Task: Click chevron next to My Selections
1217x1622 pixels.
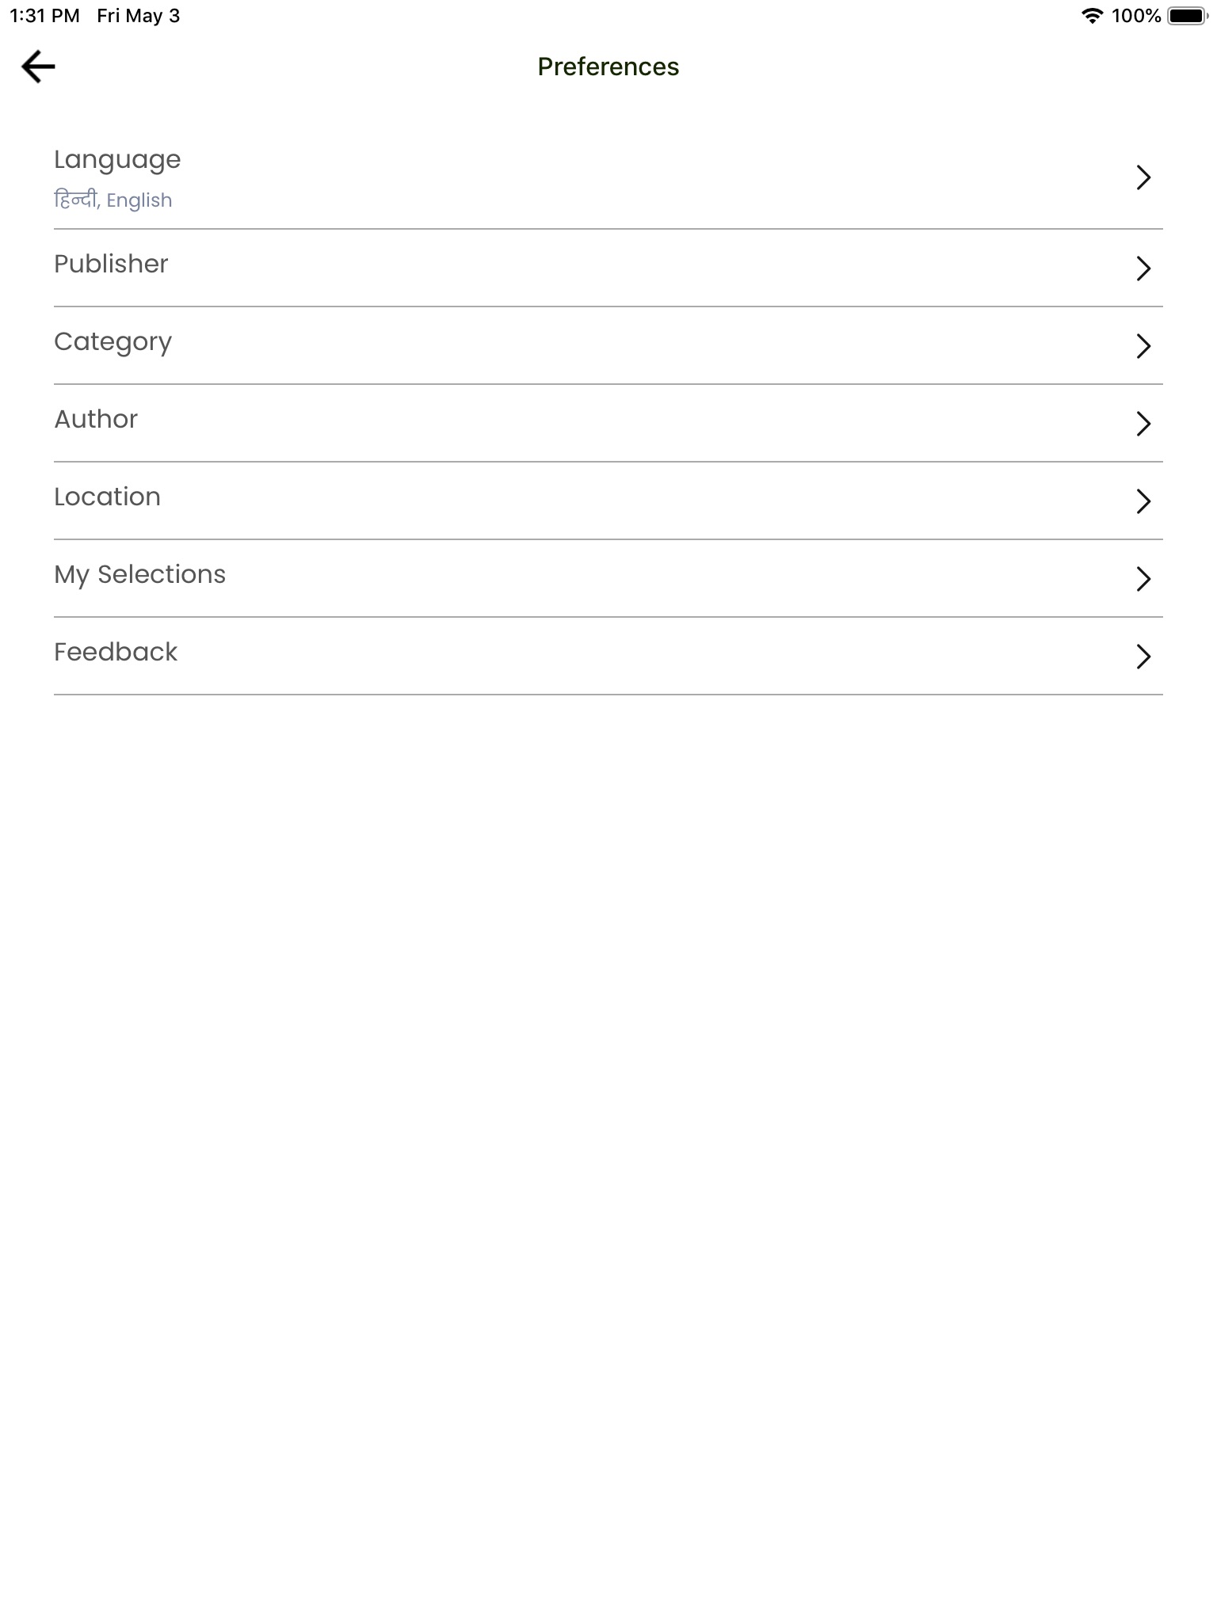Action: [x=1143, y=579]
